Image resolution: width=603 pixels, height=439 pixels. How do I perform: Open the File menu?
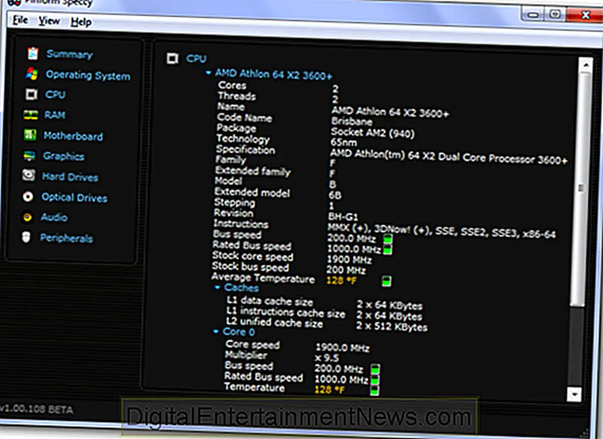coord(20,19)
